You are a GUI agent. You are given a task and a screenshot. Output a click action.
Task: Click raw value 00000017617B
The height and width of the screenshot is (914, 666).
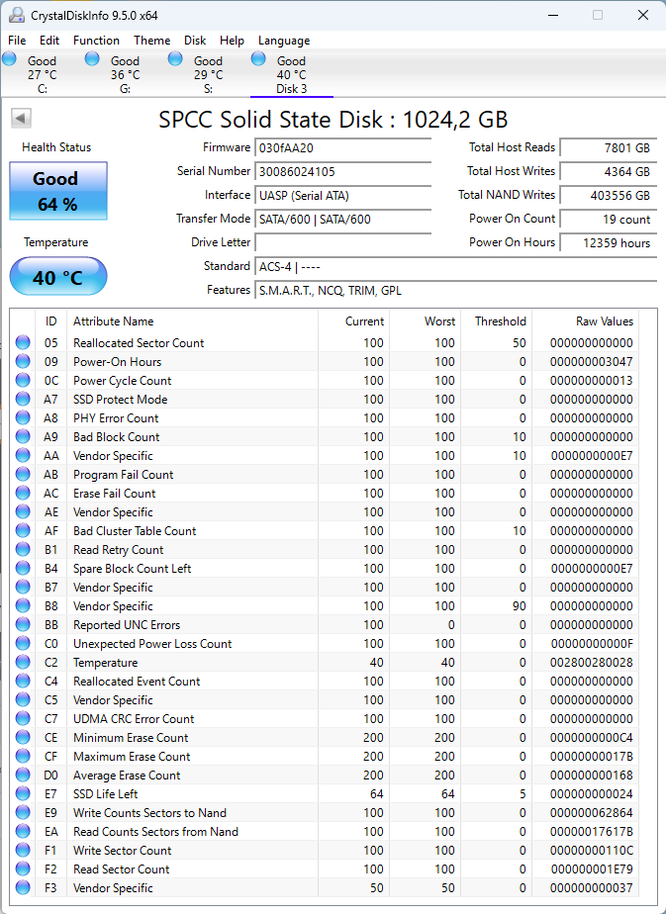pyautogui.click(x=592, y=832)
